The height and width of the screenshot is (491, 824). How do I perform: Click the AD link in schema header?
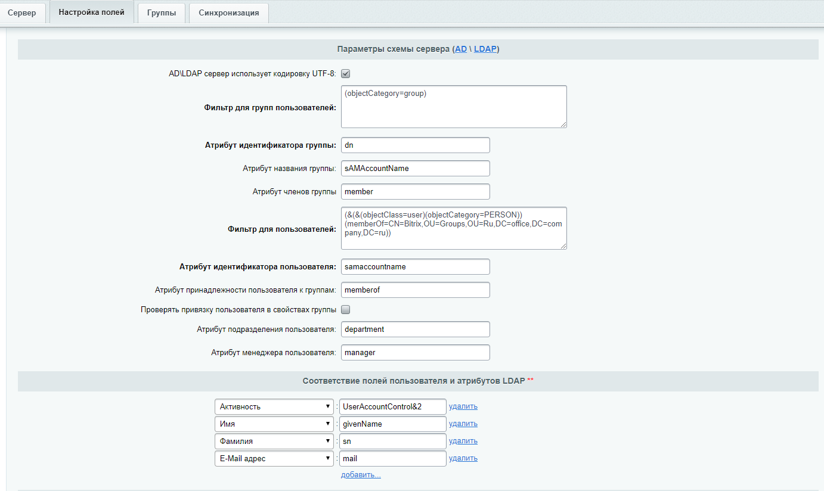460,49
